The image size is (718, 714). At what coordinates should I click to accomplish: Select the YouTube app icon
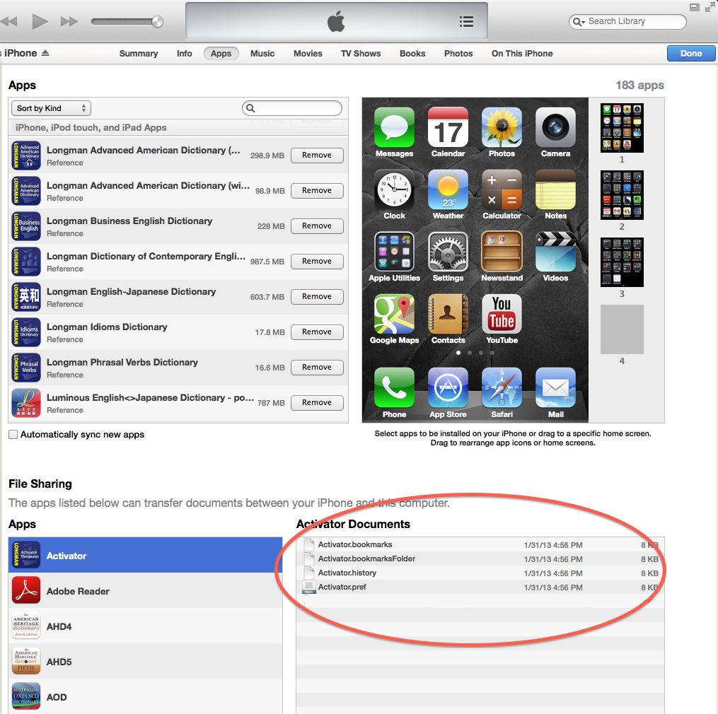(x=502, y=314)
